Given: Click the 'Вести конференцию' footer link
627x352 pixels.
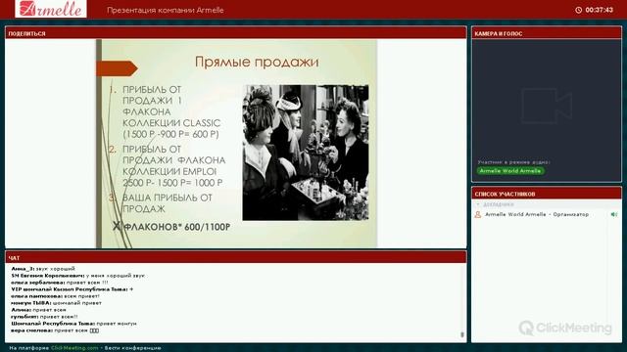Looking at the screenshot, I should [133, 348].
